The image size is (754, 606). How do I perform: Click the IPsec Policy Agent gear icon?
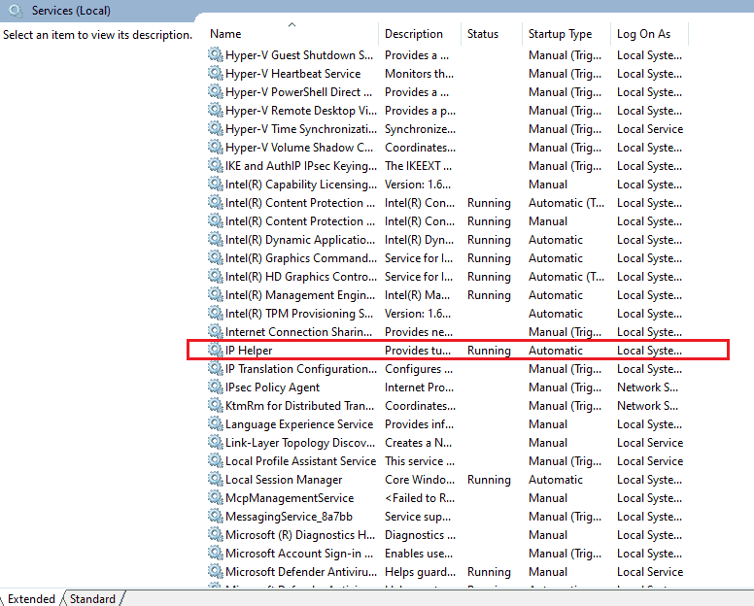pyautogui.click(x=215, y=387)
